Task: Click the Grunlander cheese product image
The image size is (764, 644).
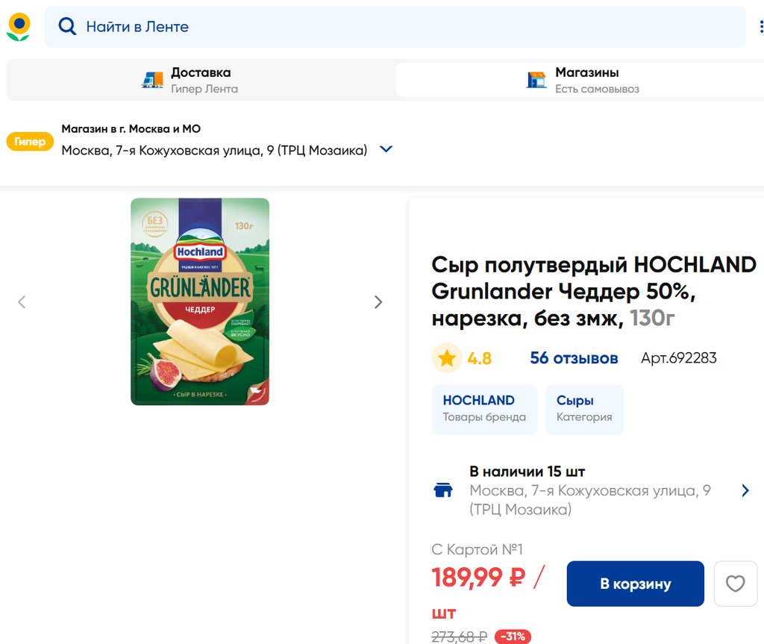Action: (x=200, y=301)
